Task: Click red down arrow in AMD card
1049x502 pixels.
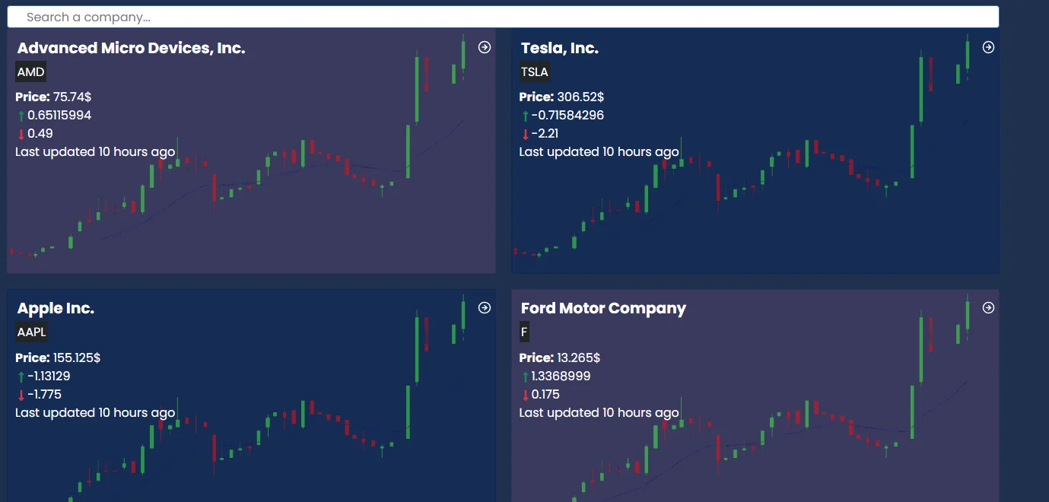Action: (21, 135)
